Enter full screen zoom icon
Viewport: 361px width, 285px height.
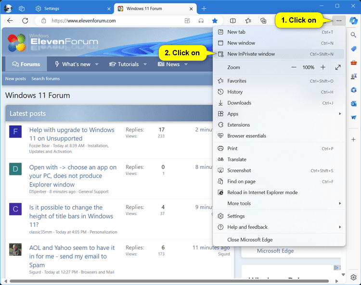(338, 67)
